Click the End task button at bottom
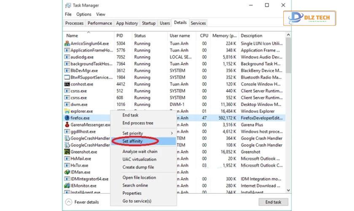Screen dimensions: 354x211 pyautogui.click(x=273, y=202)
